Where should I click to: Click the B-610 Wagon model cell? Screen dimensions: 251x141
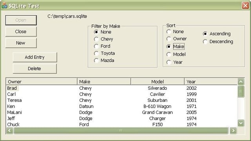click(x=157, y=106)
